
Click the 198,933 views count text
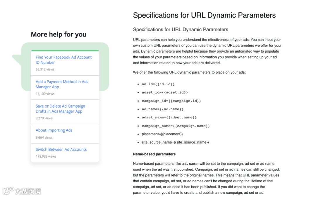pyautogui.click(x=46, y=156)
